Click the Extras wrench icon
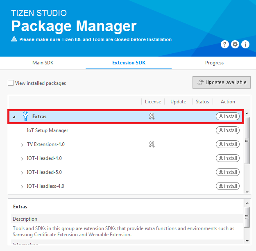 [x=25, y=116]
